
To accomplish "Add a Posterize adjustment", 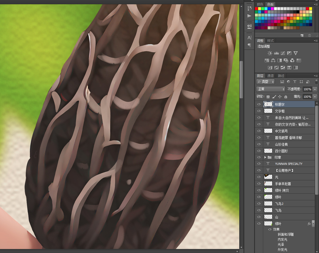I will click(276, 67).
